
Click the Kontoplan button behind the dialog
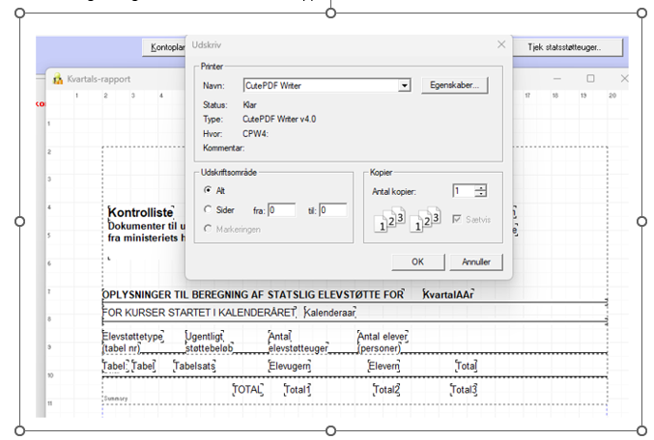click(x=165, y=47)
